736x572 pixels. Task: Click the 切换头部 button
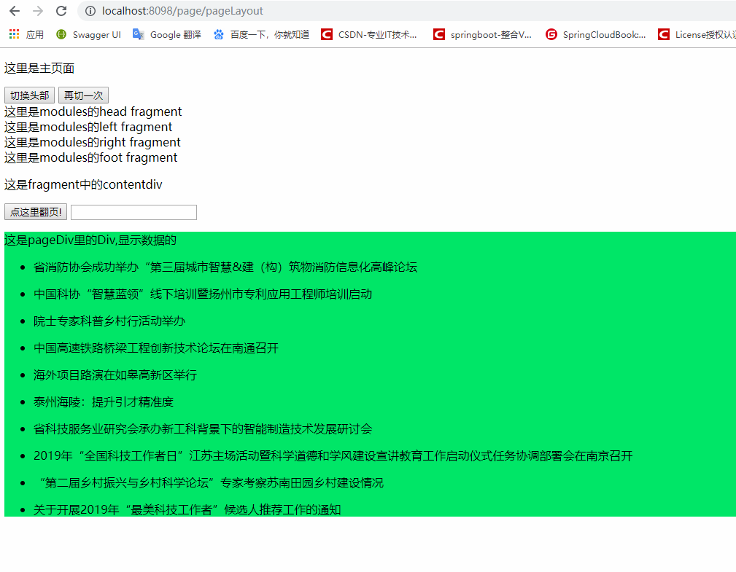point(30,95)
